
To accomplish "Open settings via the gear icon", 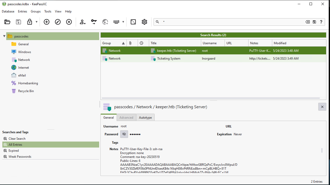I will tap(144, 22).
